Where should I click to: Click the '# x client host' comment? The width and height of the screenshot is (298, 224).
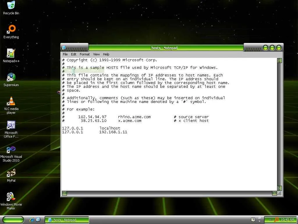(191, 120)
